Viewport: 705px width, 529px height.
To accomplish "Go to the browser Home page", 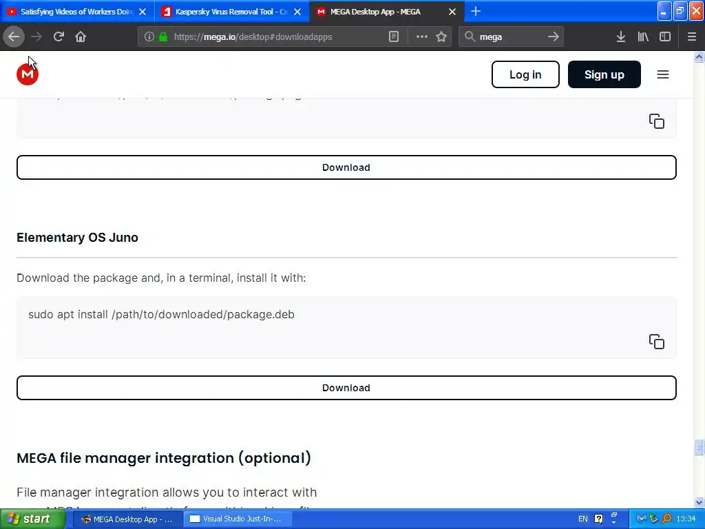I will [81, 37].
